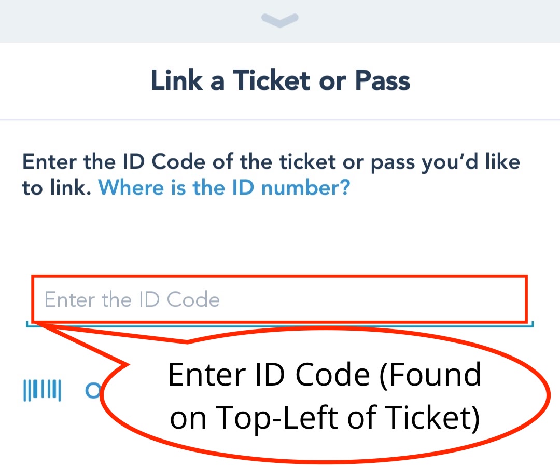Screen dimensions: 560x466
Task: Open the scan option using the striped barcode glyph
Action: (43, 390)
